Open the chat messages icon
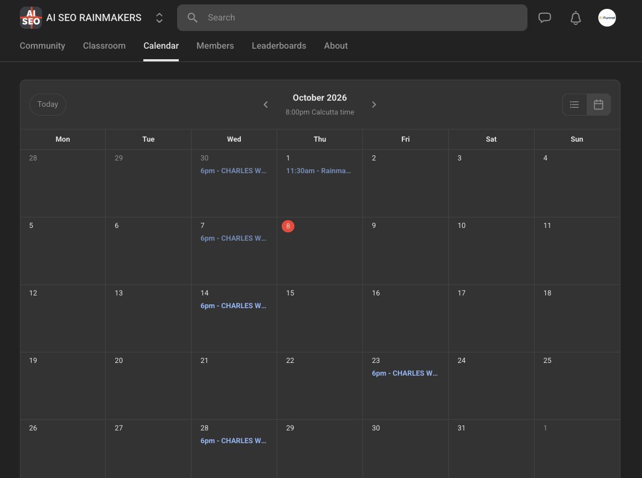This screenshot has width=642, height=478. [545, 18]
